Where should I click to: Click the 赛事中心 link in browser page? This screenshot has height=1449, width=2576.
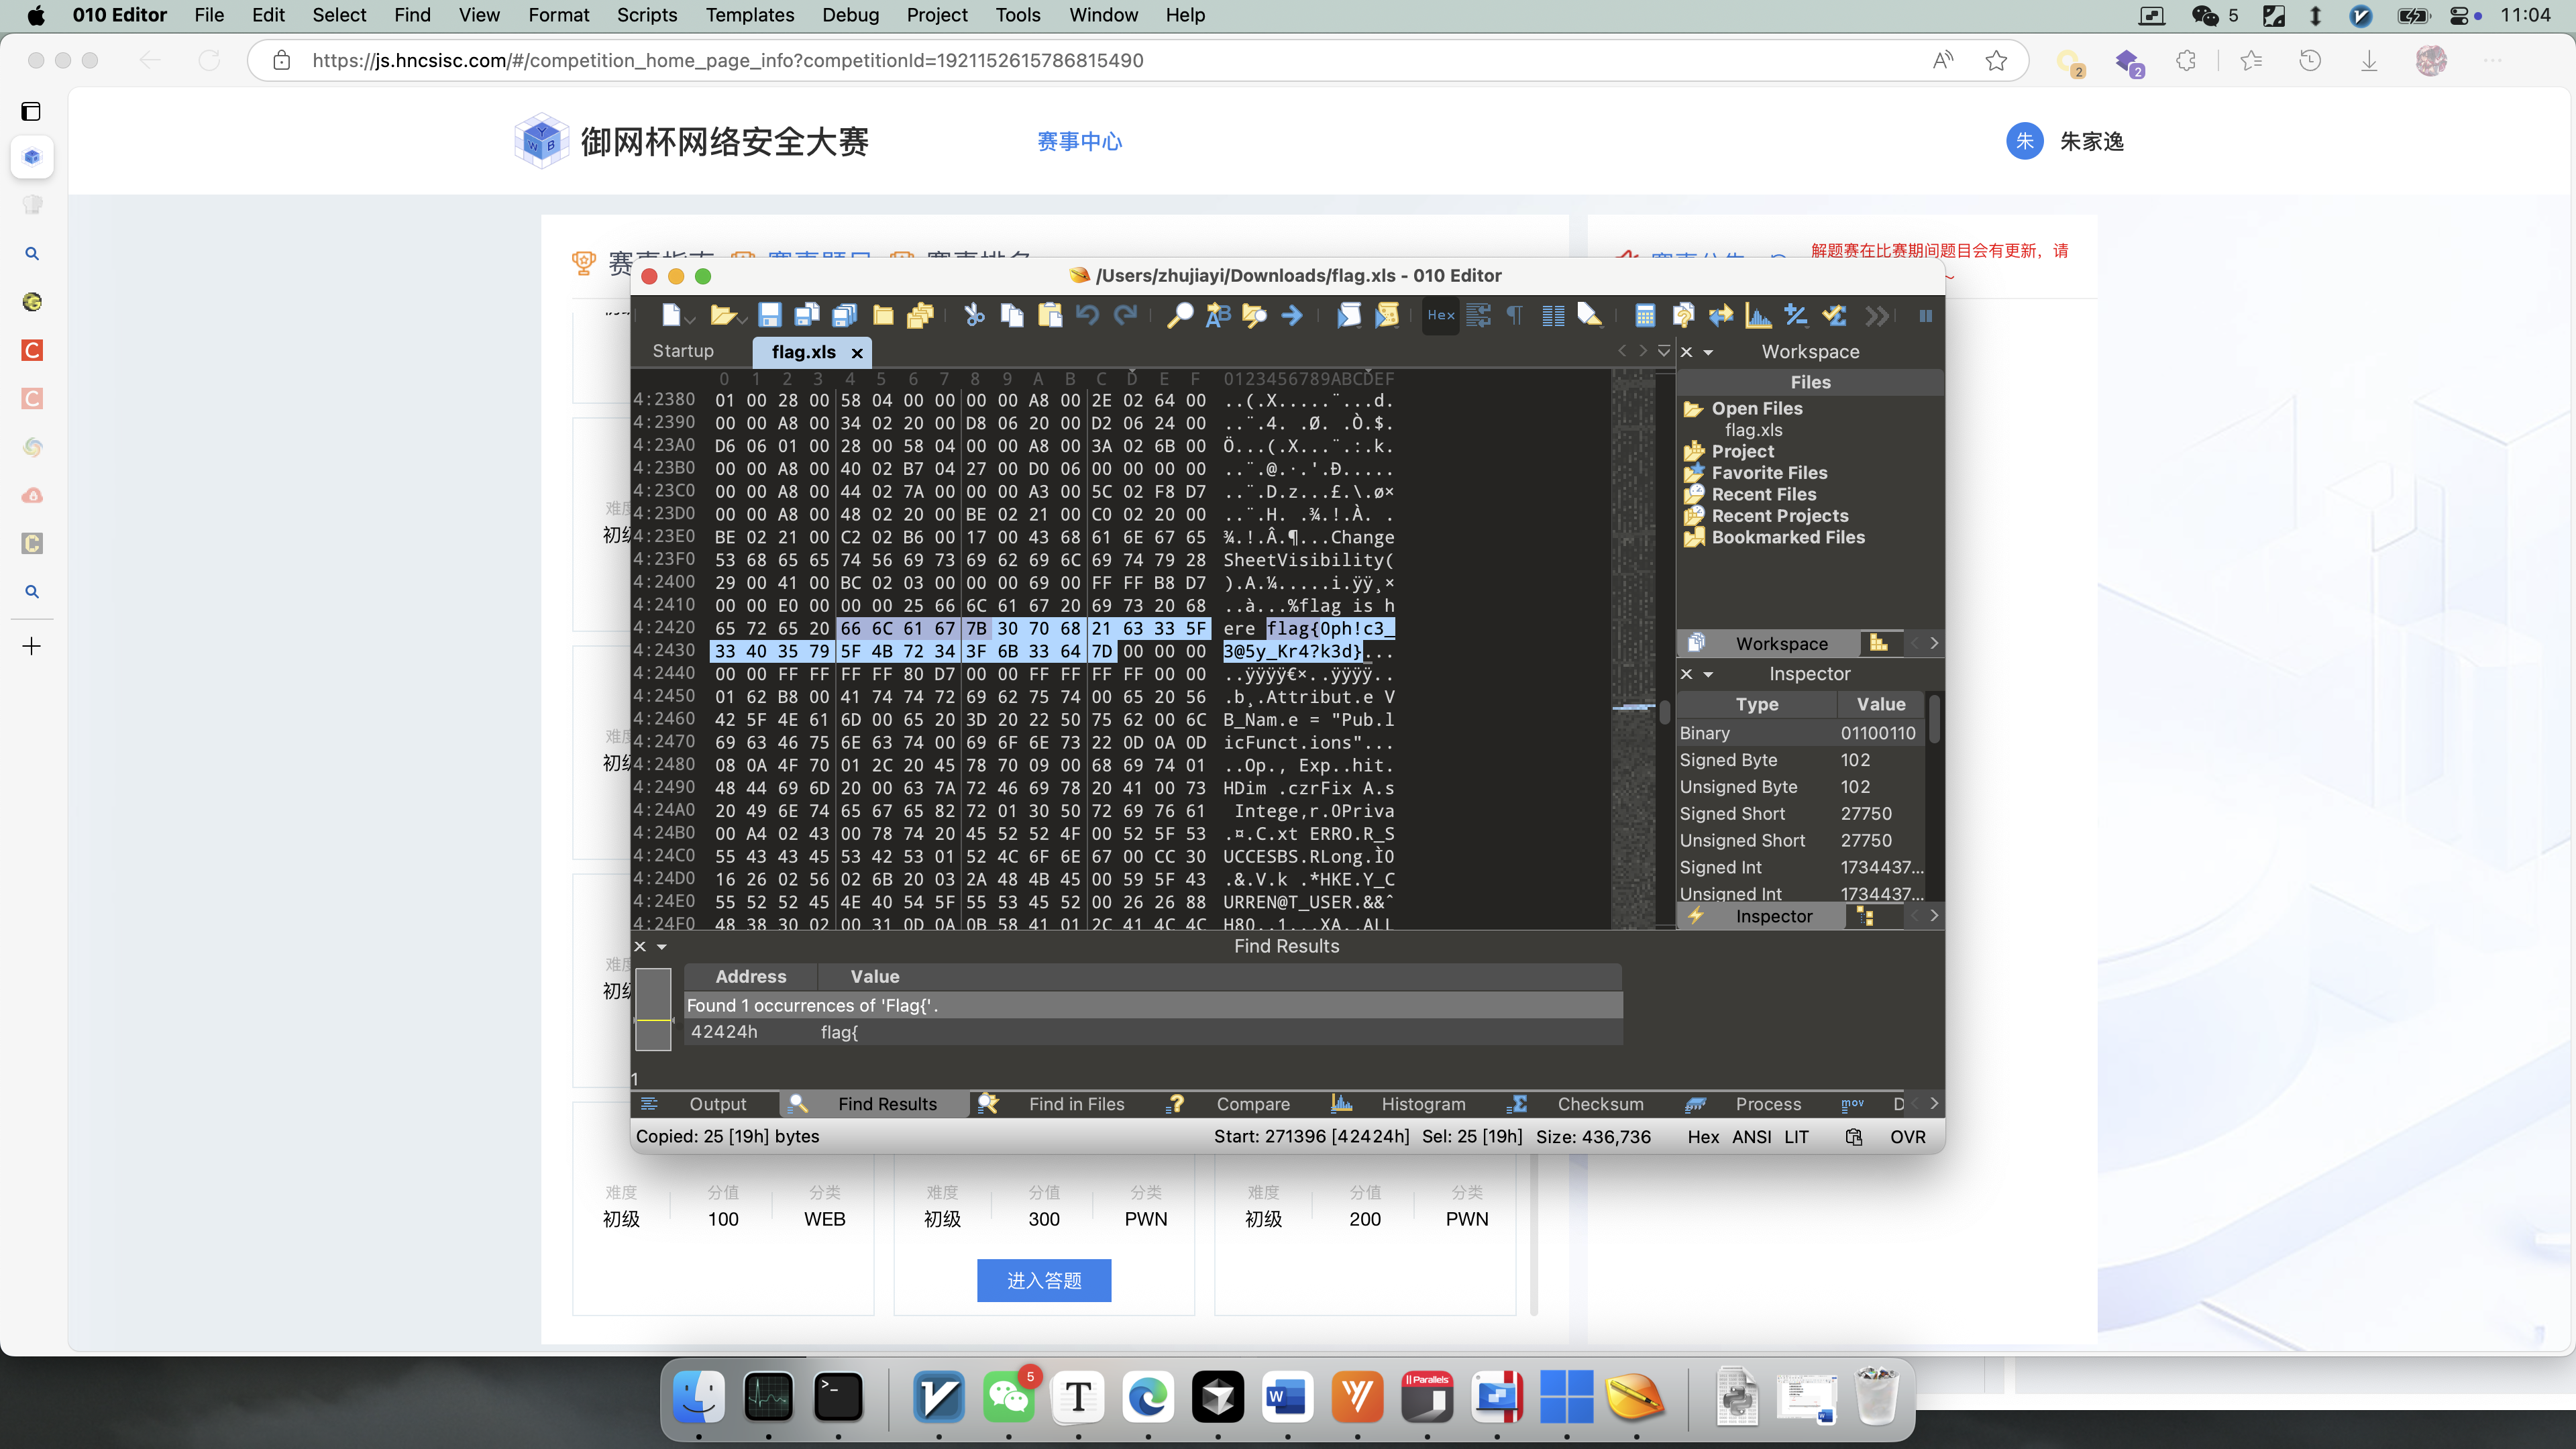point(1080,141)
